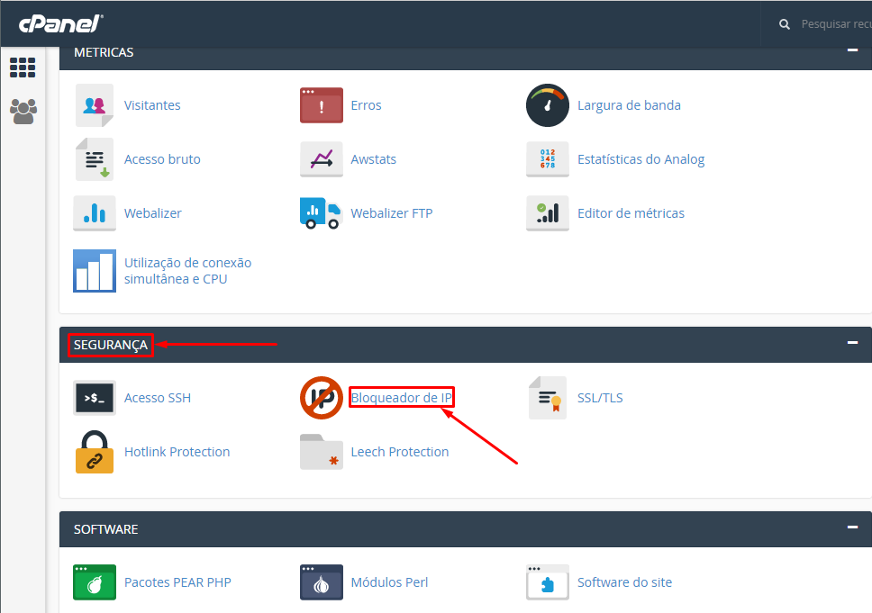Click the Webalizer FTP truck icon
872x613 pixels.
pyautogui.click(x=321, y=212)
